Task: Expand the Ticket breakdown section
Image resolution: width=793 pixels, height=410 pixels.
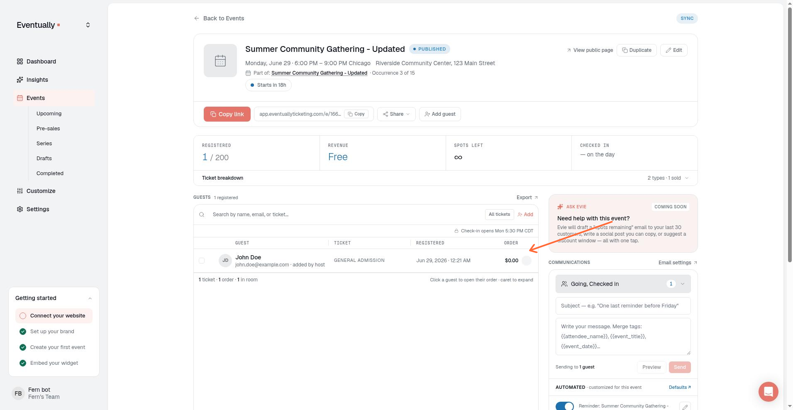Action: click(446, 178)
